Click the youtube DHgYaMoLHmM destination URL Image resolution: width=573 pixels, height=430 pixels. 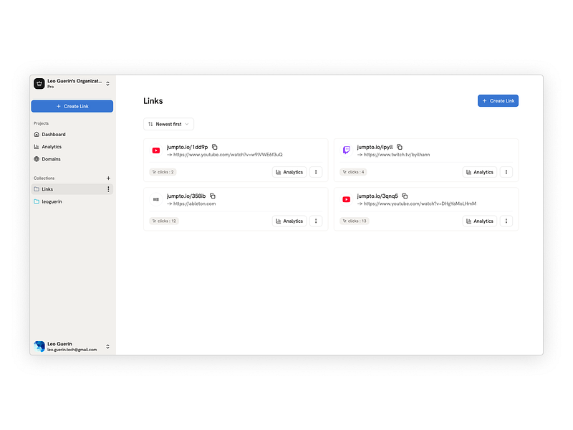[420, 204]
